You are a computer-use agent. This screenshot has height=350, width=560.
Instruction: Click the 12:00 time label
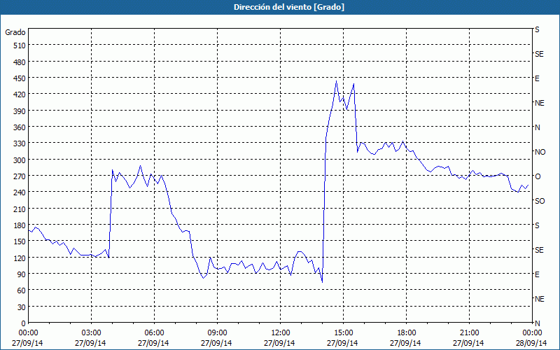[281, 332]
